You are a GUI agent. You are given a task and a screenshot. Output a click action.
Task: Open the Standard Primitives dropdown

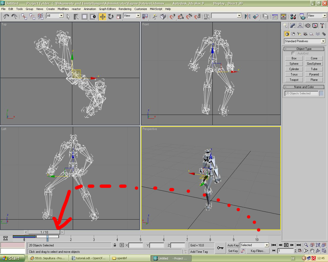tap(304, 41)
